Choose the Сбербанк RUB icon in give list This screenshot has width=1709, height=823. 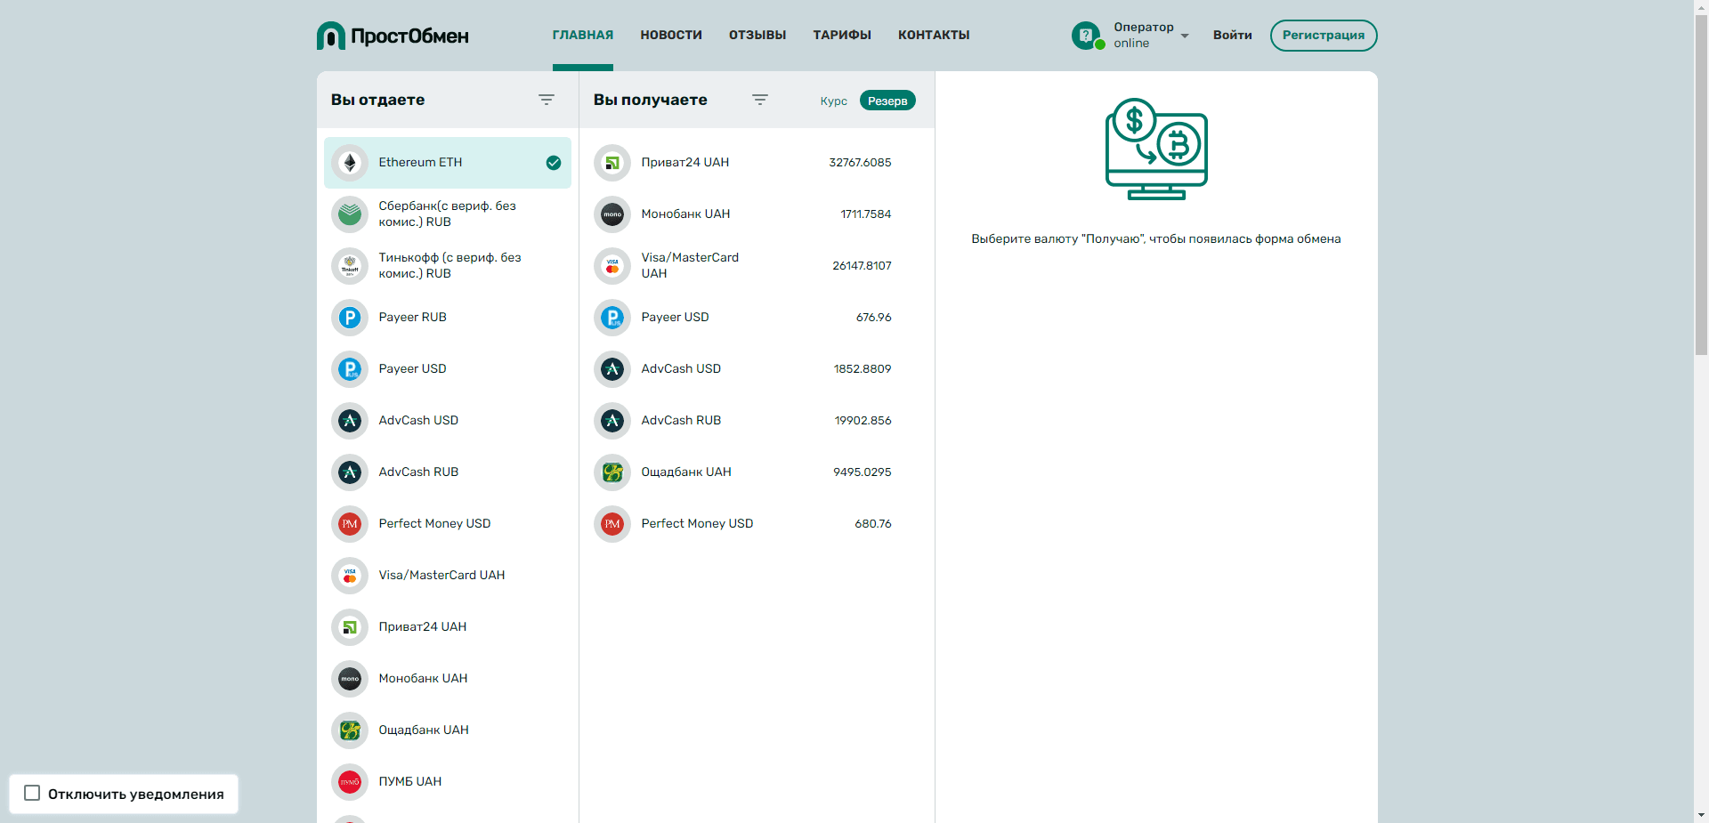[x=350, y=214]
